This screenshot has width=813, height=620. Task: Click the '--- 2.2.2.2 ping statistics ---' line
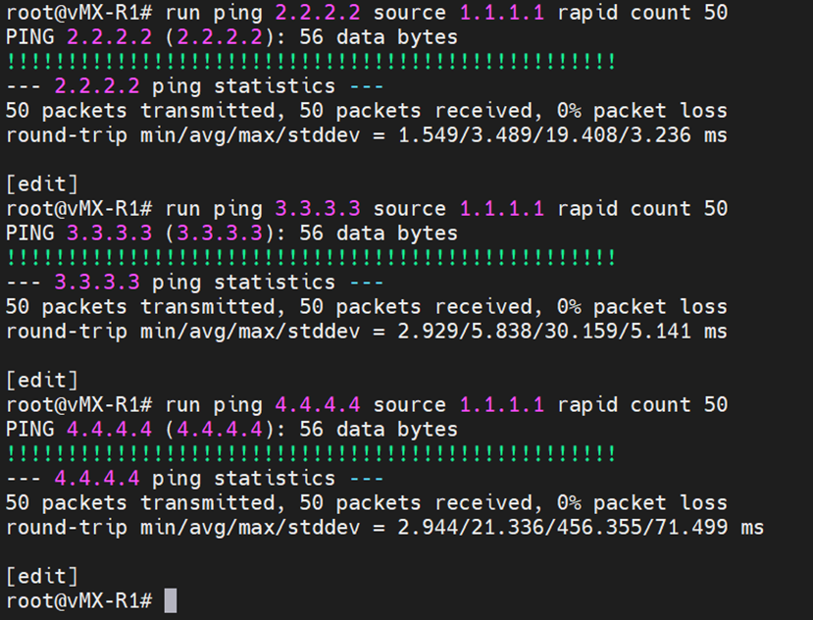(x=194, y=86)
